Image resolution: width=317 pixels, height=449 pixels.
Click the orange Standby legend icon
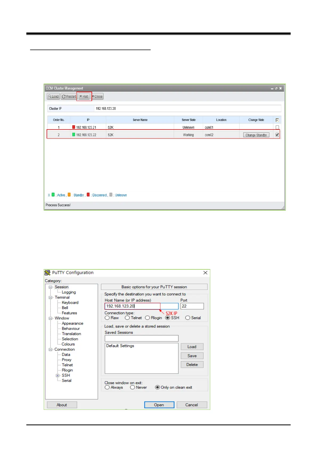[x=69, y=195]
